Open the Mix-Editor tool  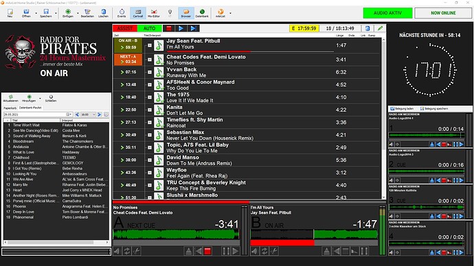tap(154, 13)
